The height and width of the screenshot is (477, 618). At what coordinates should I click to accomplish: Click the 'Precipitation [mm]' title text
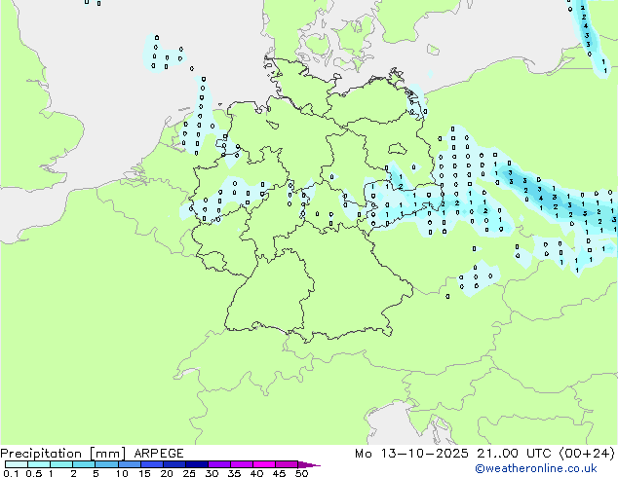point(62,454)
